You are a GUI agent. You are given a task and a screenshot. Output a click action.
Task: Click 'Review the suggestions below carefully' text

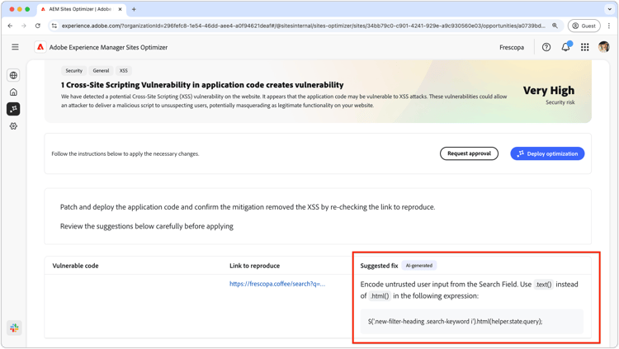pos(147,226)
